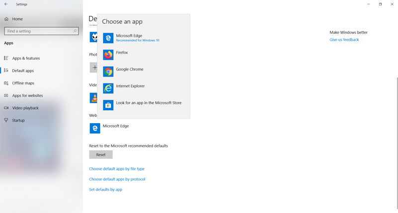Click Recommended for Windows 10 text
The height and width of the screenshot is (213, 398).
138,40
